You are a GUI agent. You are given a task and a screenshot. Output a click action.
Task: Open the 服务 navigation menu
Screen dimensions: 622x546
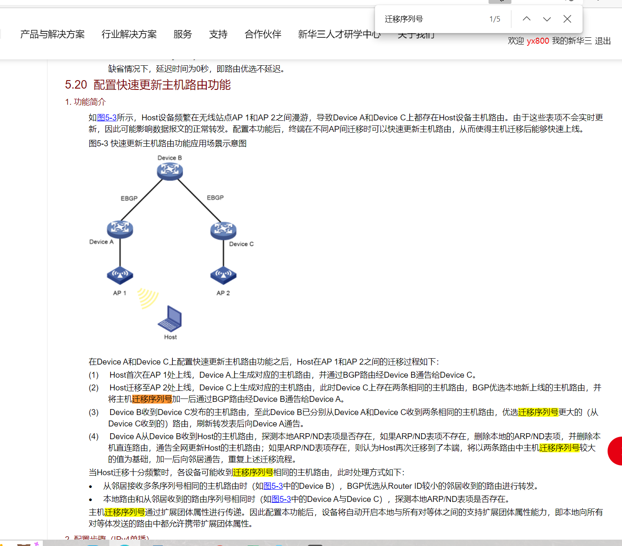click(183, 34)
